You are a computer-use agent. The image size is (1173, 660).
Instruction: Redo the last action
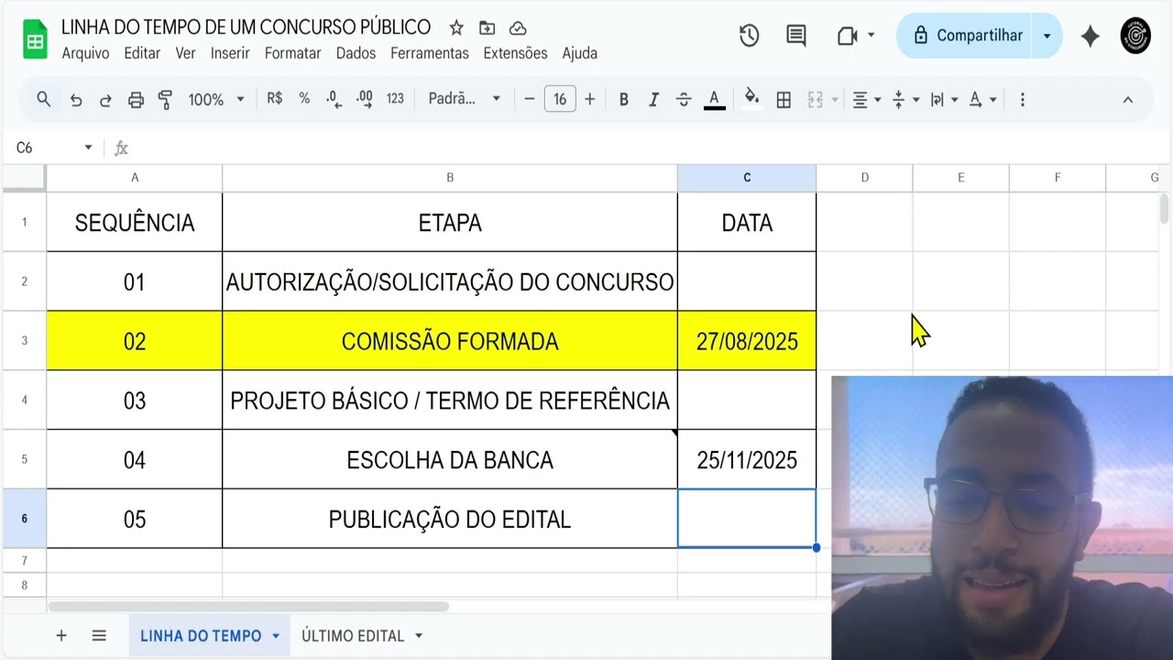[105, 100]
